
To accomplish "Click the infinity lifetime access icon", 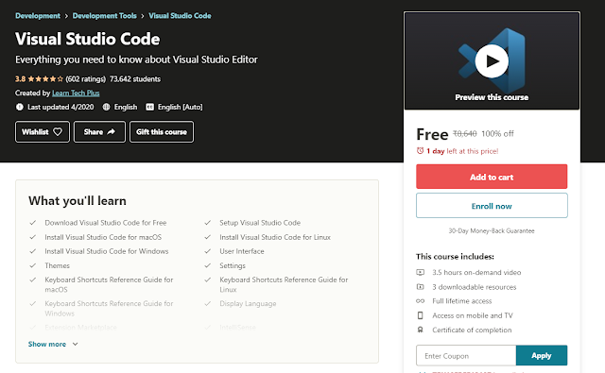I will (420, 301).
